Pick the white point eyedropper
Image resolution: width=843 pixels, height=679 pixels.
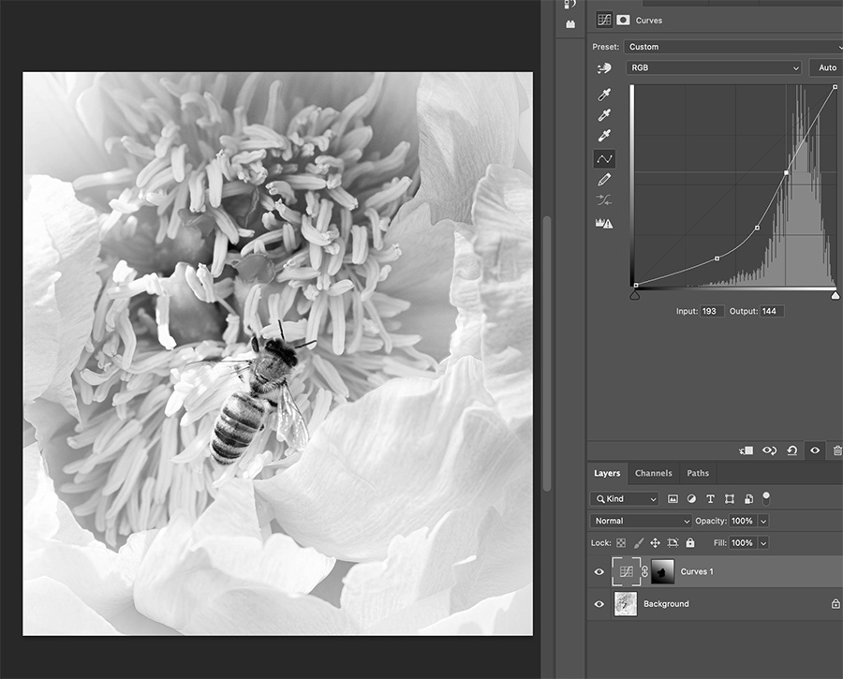604,136
